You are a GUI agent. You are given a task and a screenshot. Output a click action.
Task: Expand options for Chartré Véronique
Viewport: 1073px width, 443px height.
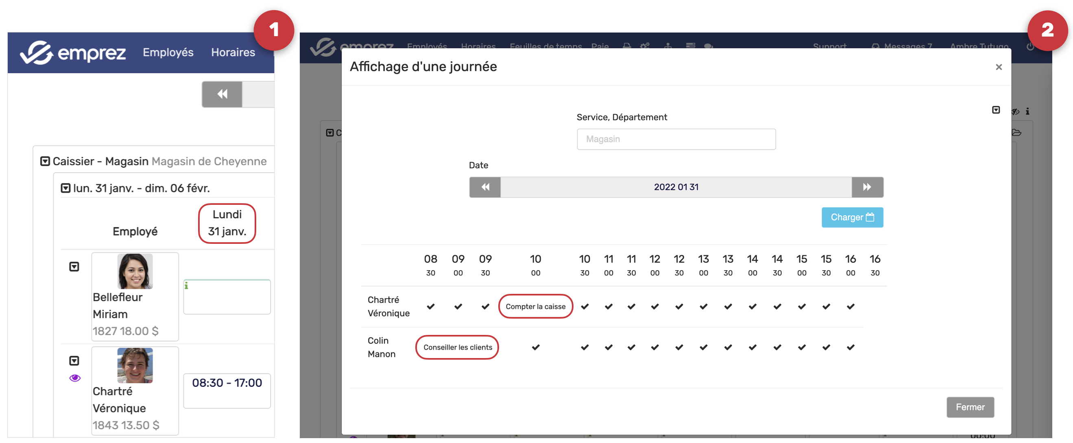(74, 361)
